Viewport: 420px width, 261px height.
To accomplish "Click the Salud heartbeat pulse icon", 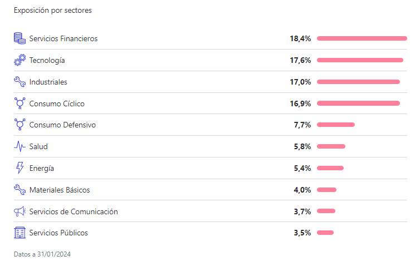I will pyautogui.click(x=20, y=147).
